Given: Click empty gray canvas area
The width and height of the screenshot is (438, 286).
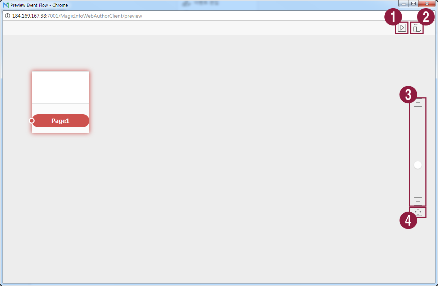Looking at the screenshot, I should [x=216, y=162].
